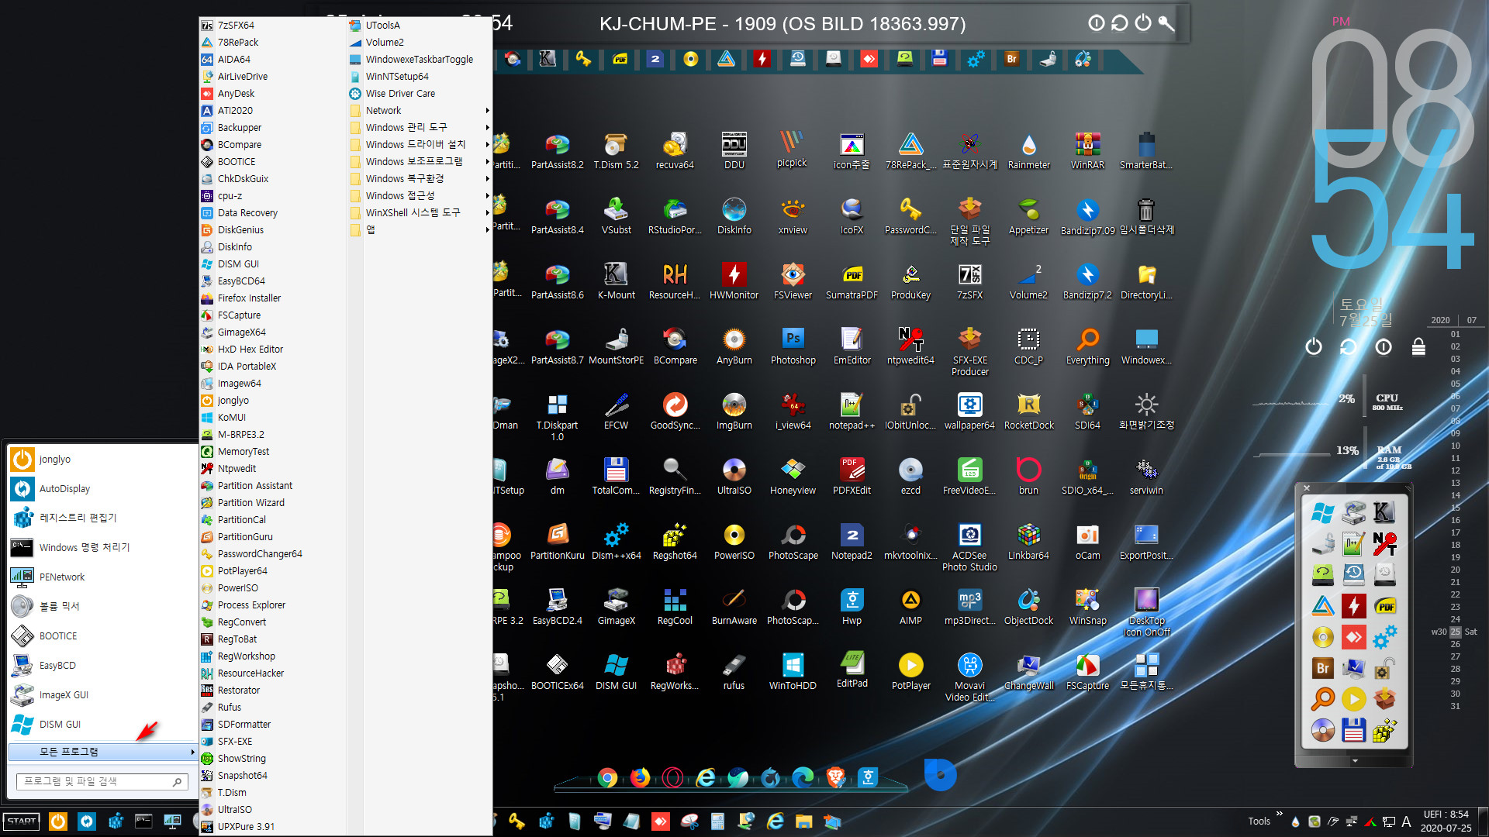Image resolution: width=1489 pixels, height=837 pixels.
Task: Select Partition Wizard from the programs list
Action: pyautogui.click(x=271, y=503)
